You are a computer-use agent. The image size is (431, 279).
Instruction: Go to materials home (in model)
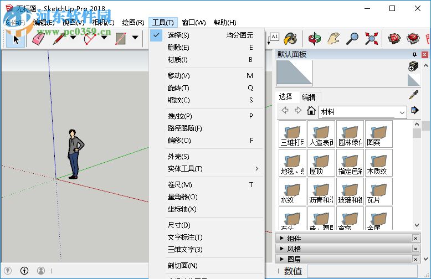(x=311, y=110)
